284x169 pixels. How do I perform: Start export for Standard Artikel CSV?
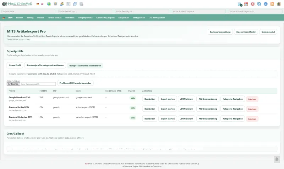(168, 109)
